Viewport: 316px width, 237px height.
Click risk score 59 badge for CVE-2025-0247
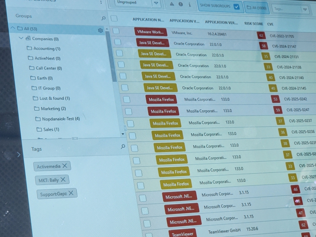pos(278,110)
